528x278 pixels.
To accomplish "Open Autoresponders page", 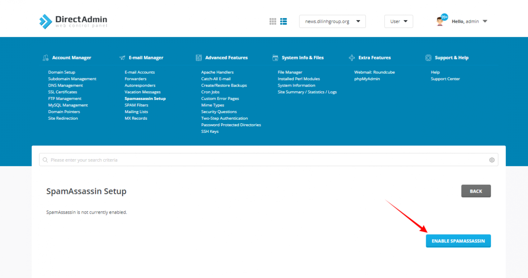I will (x=140, y=85).
